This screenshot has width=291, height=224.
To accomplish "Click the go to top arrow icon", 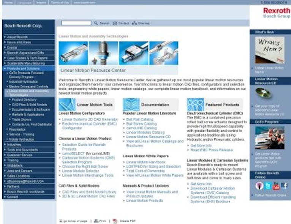I will [x=60, y=221].
